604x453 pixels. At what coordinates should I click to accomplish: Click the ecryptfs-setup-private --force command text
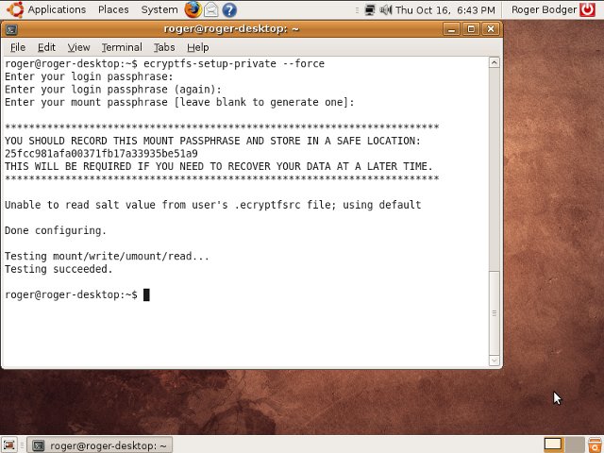point(234,63)
